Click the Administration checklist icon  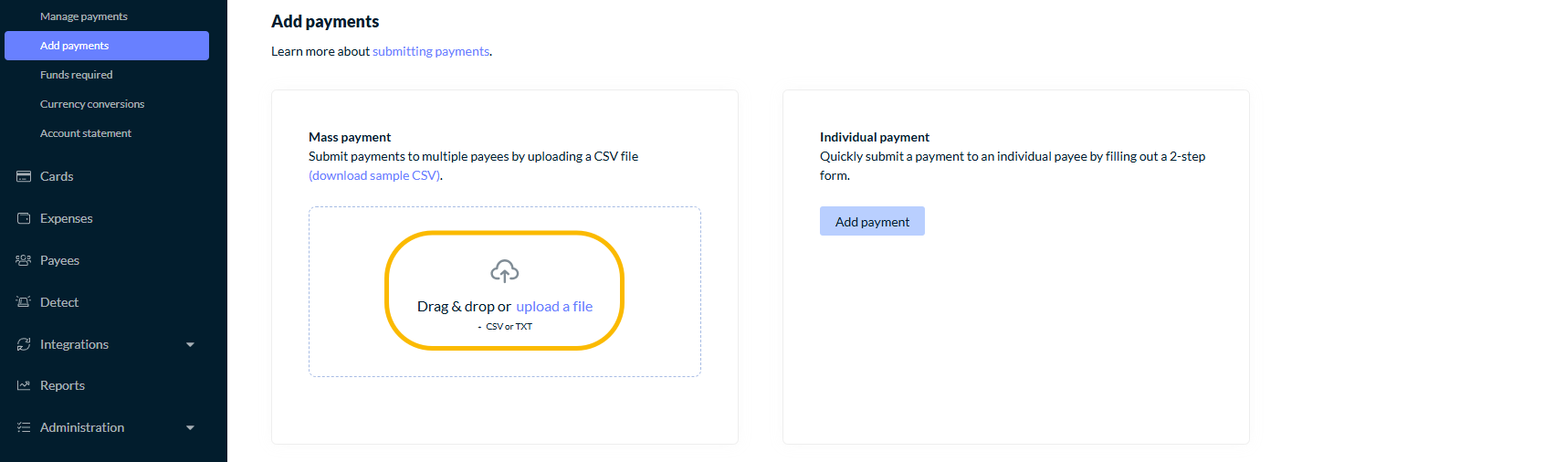click(24, 427)
